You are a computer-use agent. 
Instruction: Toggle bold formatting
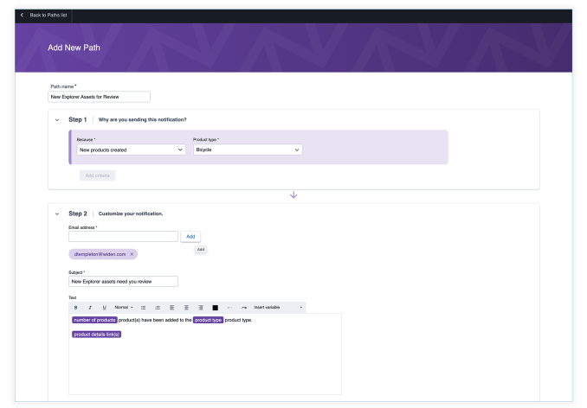[x=75, y=308]
